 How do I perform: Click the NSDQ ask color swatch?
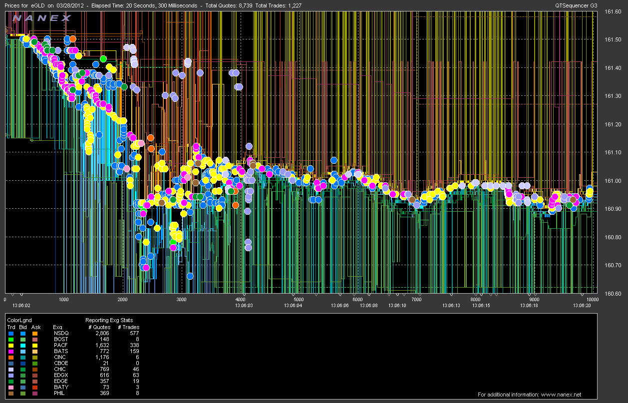pos(34,333)
